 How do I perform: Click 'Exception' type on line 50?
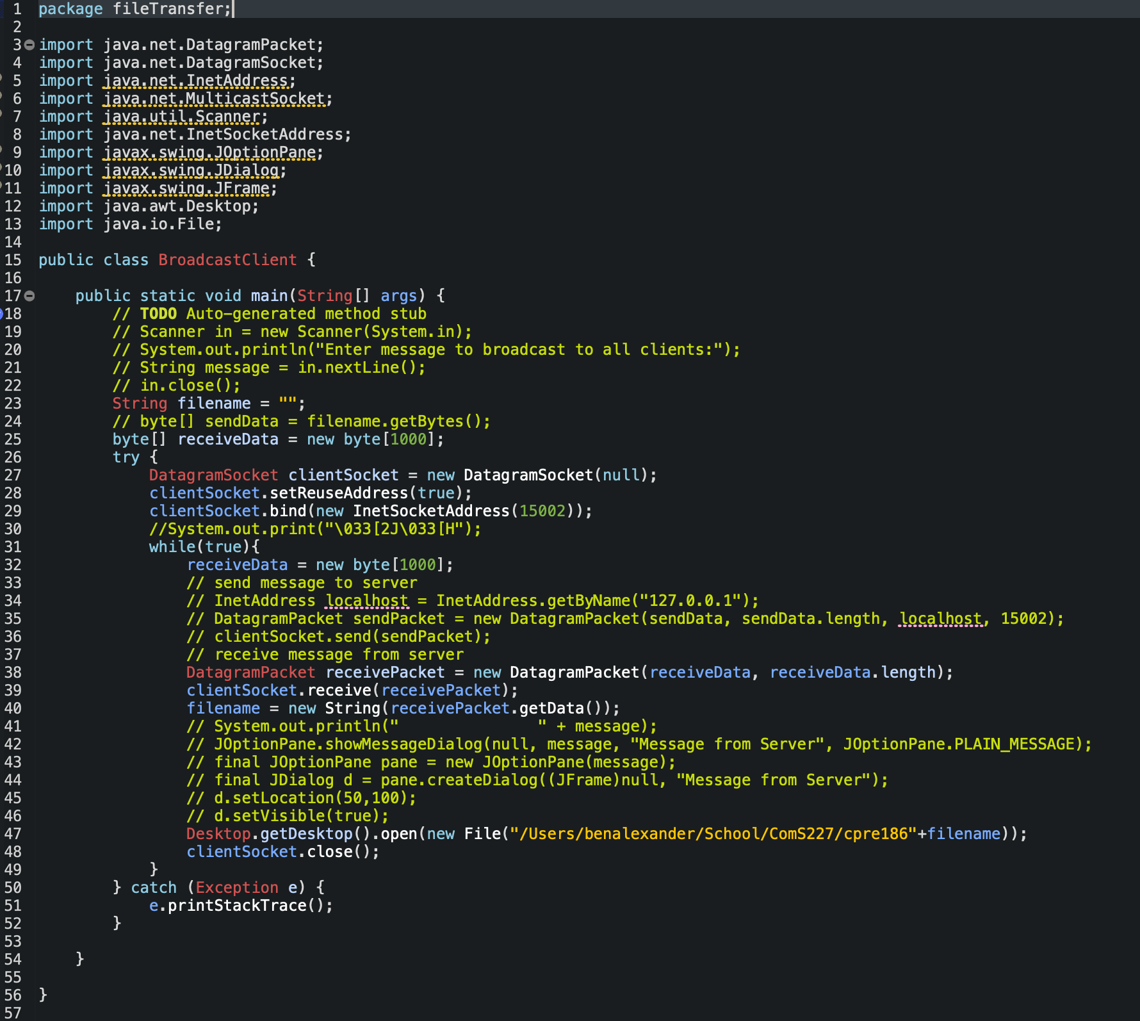click(237, 888)
